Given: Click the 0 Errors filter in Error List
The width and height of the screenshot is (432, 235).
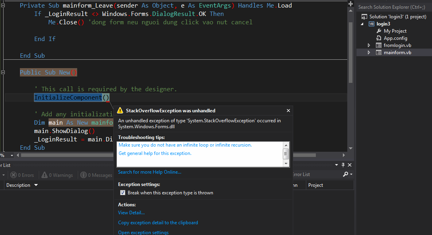Looking at the screenshot, I should [x=22, y=174].
